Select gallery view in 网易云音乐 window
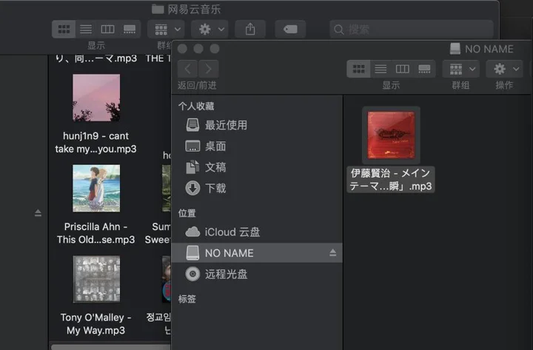Viewport: 533px width, 350px height. [x=129, y=29]
